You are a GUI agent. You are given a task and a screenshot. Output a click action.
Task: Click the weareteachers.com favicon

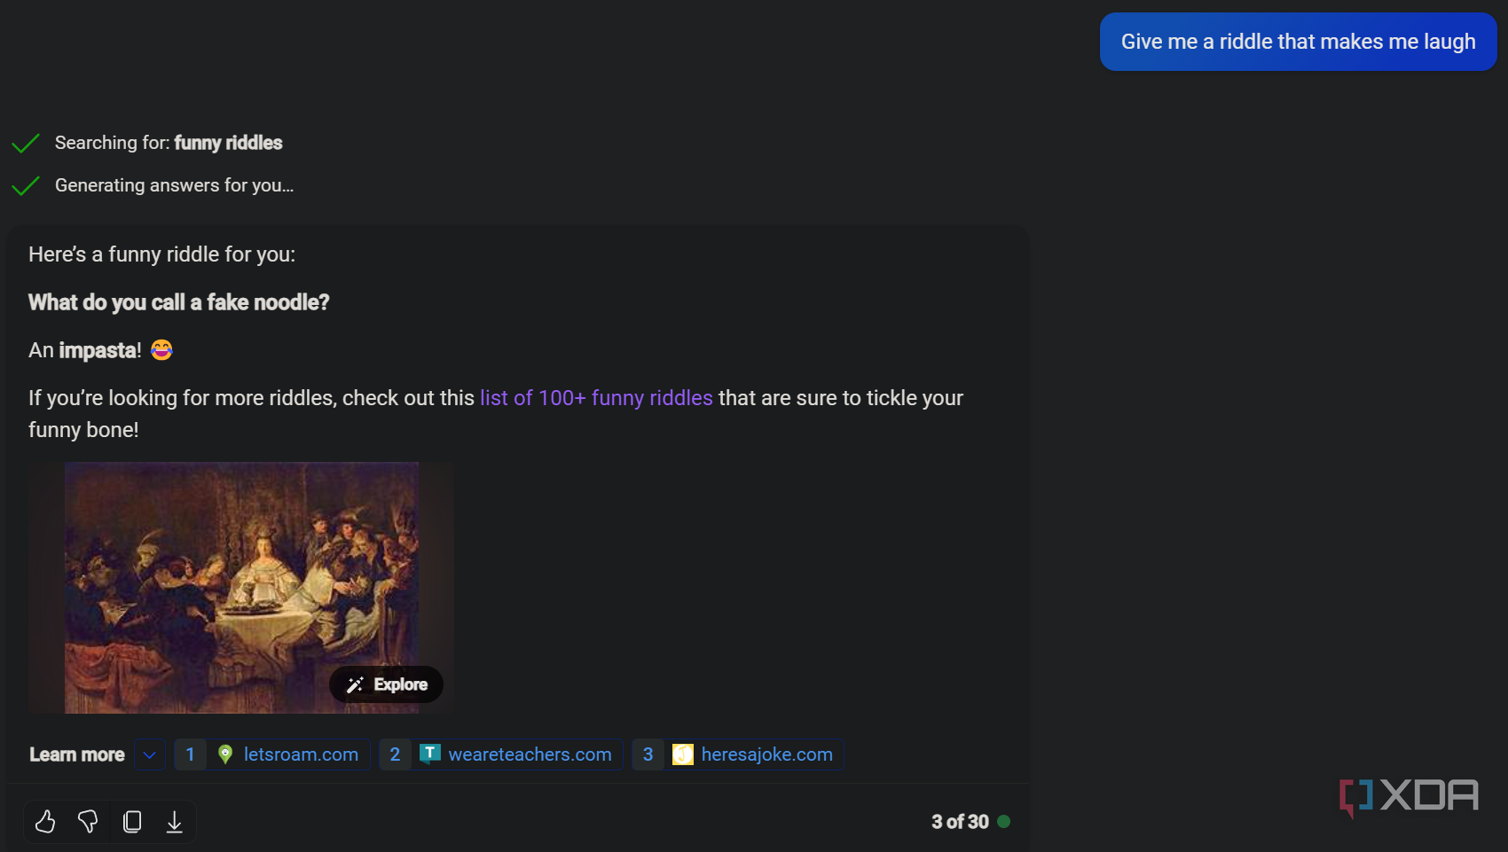(429, 754)
